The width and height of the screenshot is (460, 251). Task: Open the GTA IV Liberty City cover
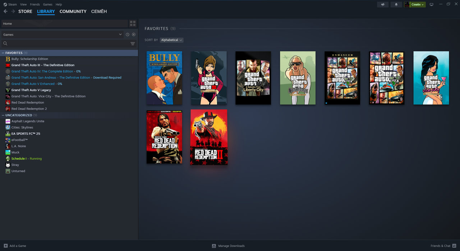tap(253, 78)
